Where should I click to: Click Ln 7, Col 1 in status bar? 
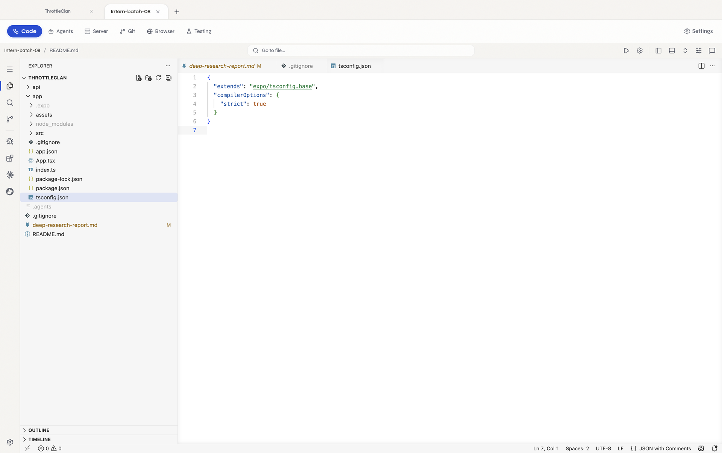(x=546, y=448)
